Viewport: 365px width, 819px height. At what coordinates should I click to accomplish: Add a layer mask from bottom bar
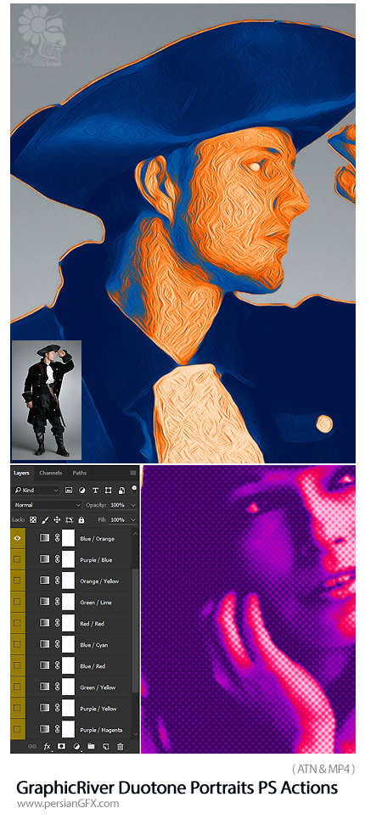[x=61, y=747]
